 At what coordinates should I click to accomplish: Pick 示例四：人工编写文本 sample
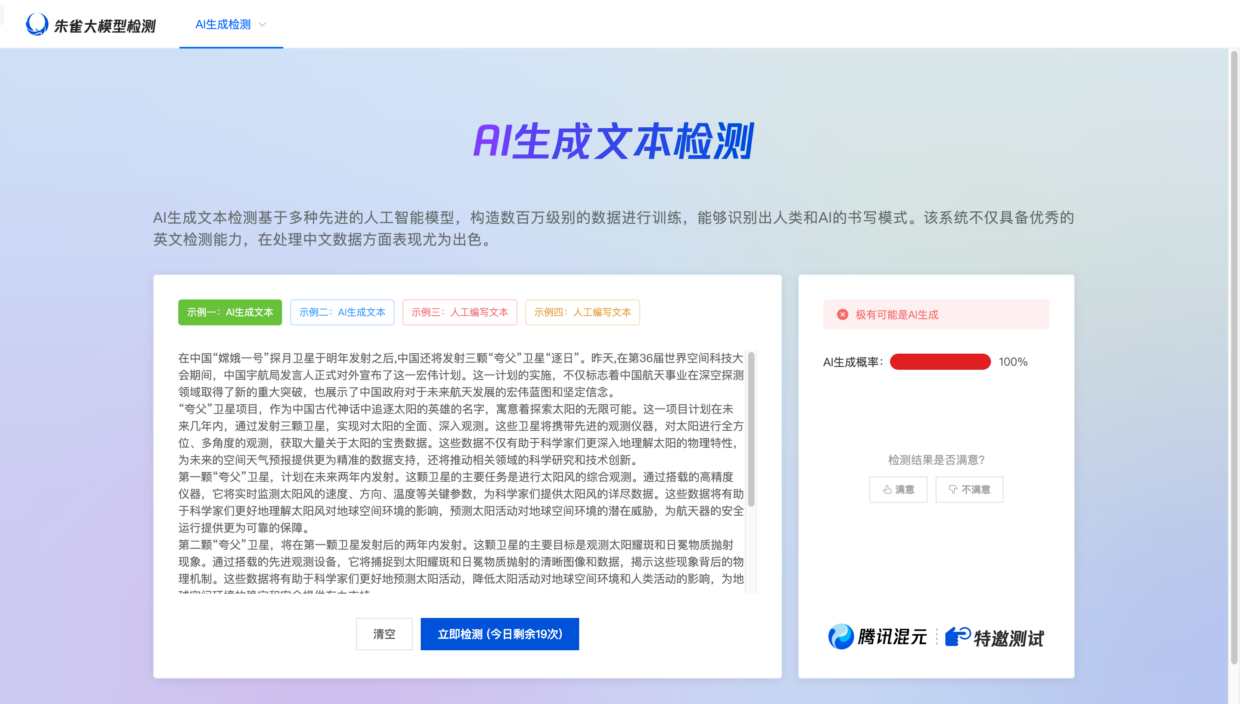point(582,312)
